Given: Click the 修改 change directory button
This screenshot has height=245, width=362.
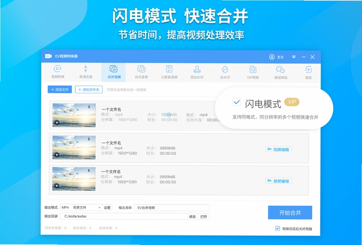Looking at the screenshot, I should 192,217.
